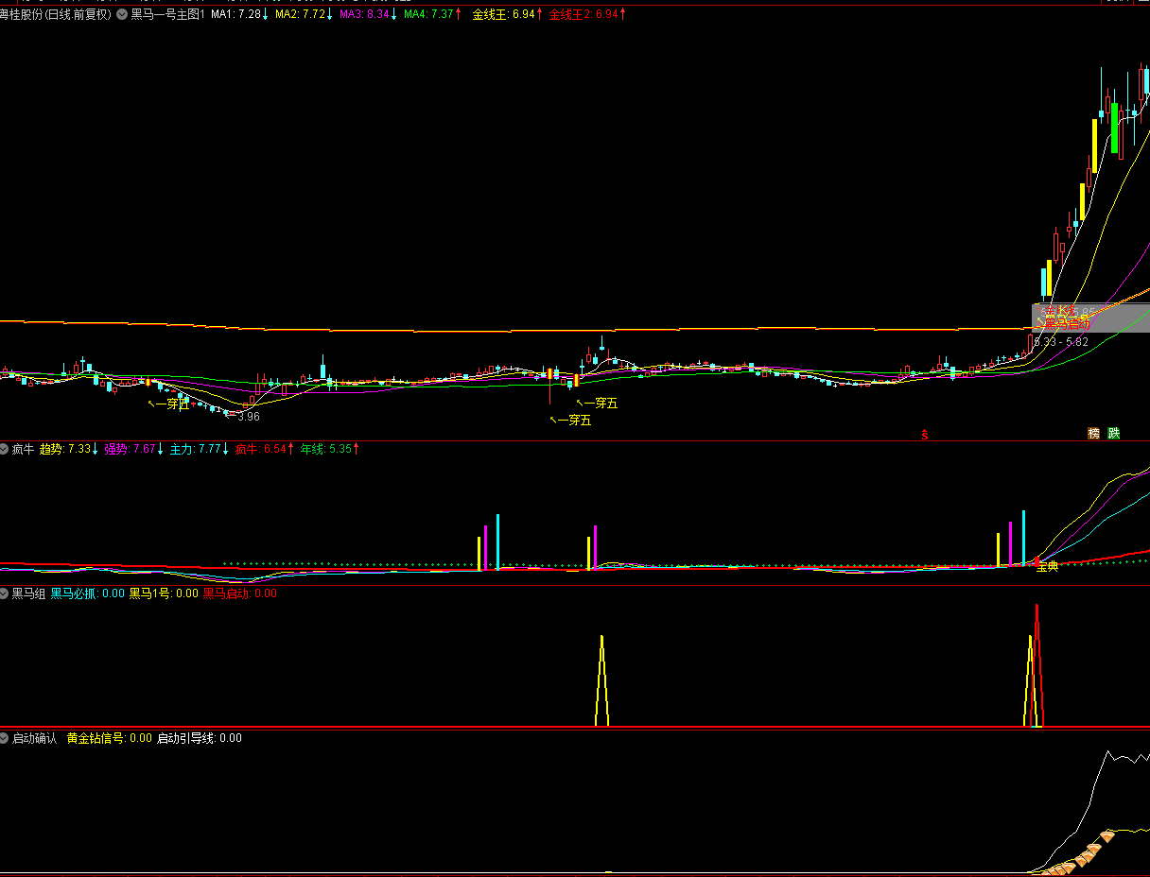Open the 启动确认 panel dropdown arrow

click(5, 739)
